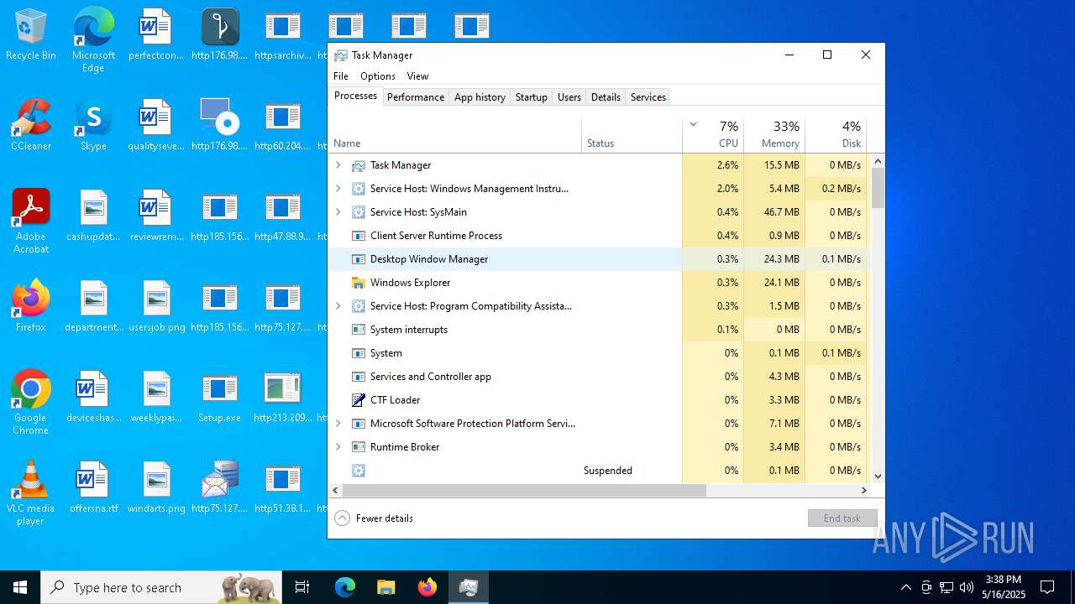This screenshot has height=604, width=1075.
Task: Open CCleaner desktop shortcut
Action: tap(31, 126)
